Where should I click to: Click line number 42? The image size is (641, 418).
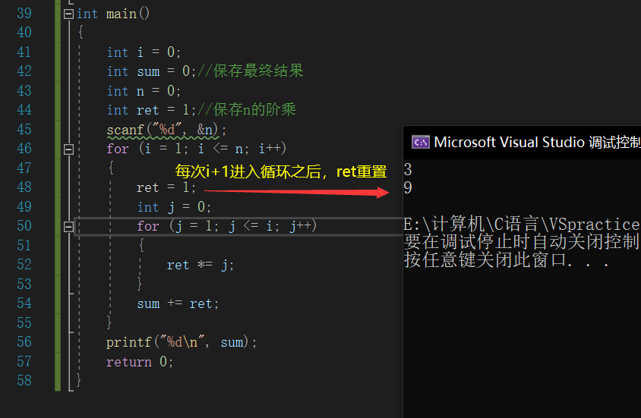(24, 71)
